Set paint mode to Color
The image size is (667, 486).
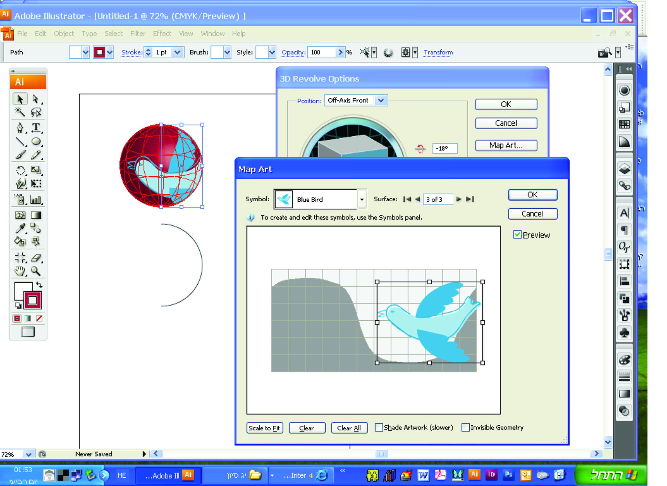(17, 318)
